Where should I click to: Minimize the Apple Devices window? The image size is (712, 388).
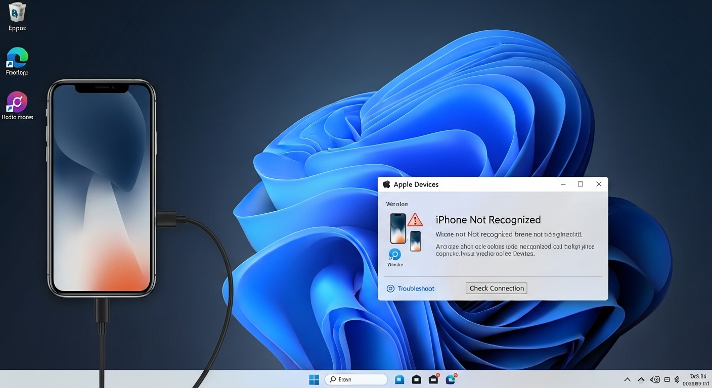tap(563, 184)
